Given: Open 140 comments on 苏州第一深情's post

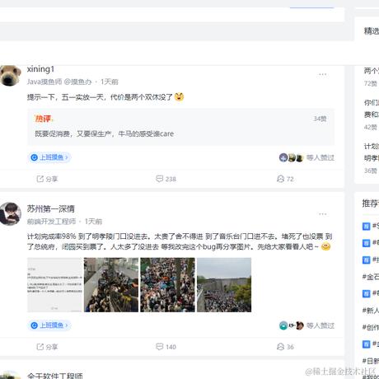Looking at the screenshot, I should pos(166,347).
